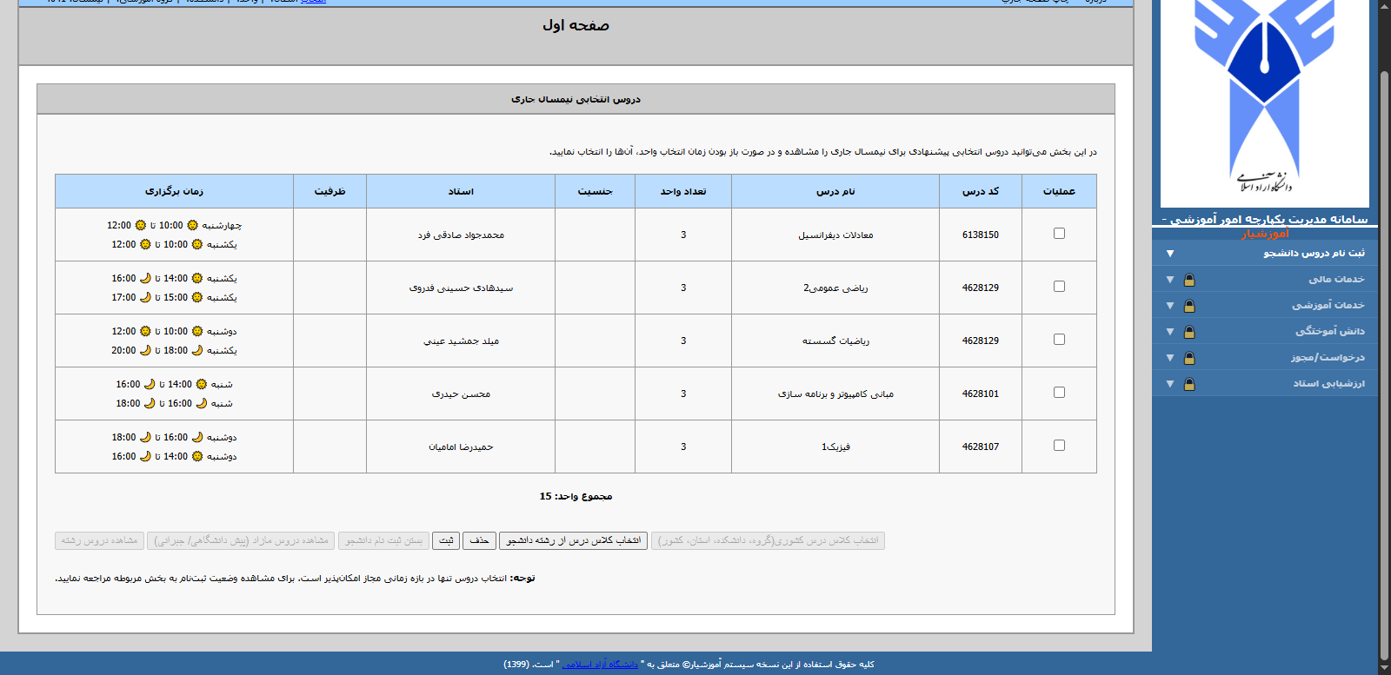The width and height of the screenshot is (1391, 675).
Task: Click the moon icon before 17:00
Action: (x=145, y=297)
